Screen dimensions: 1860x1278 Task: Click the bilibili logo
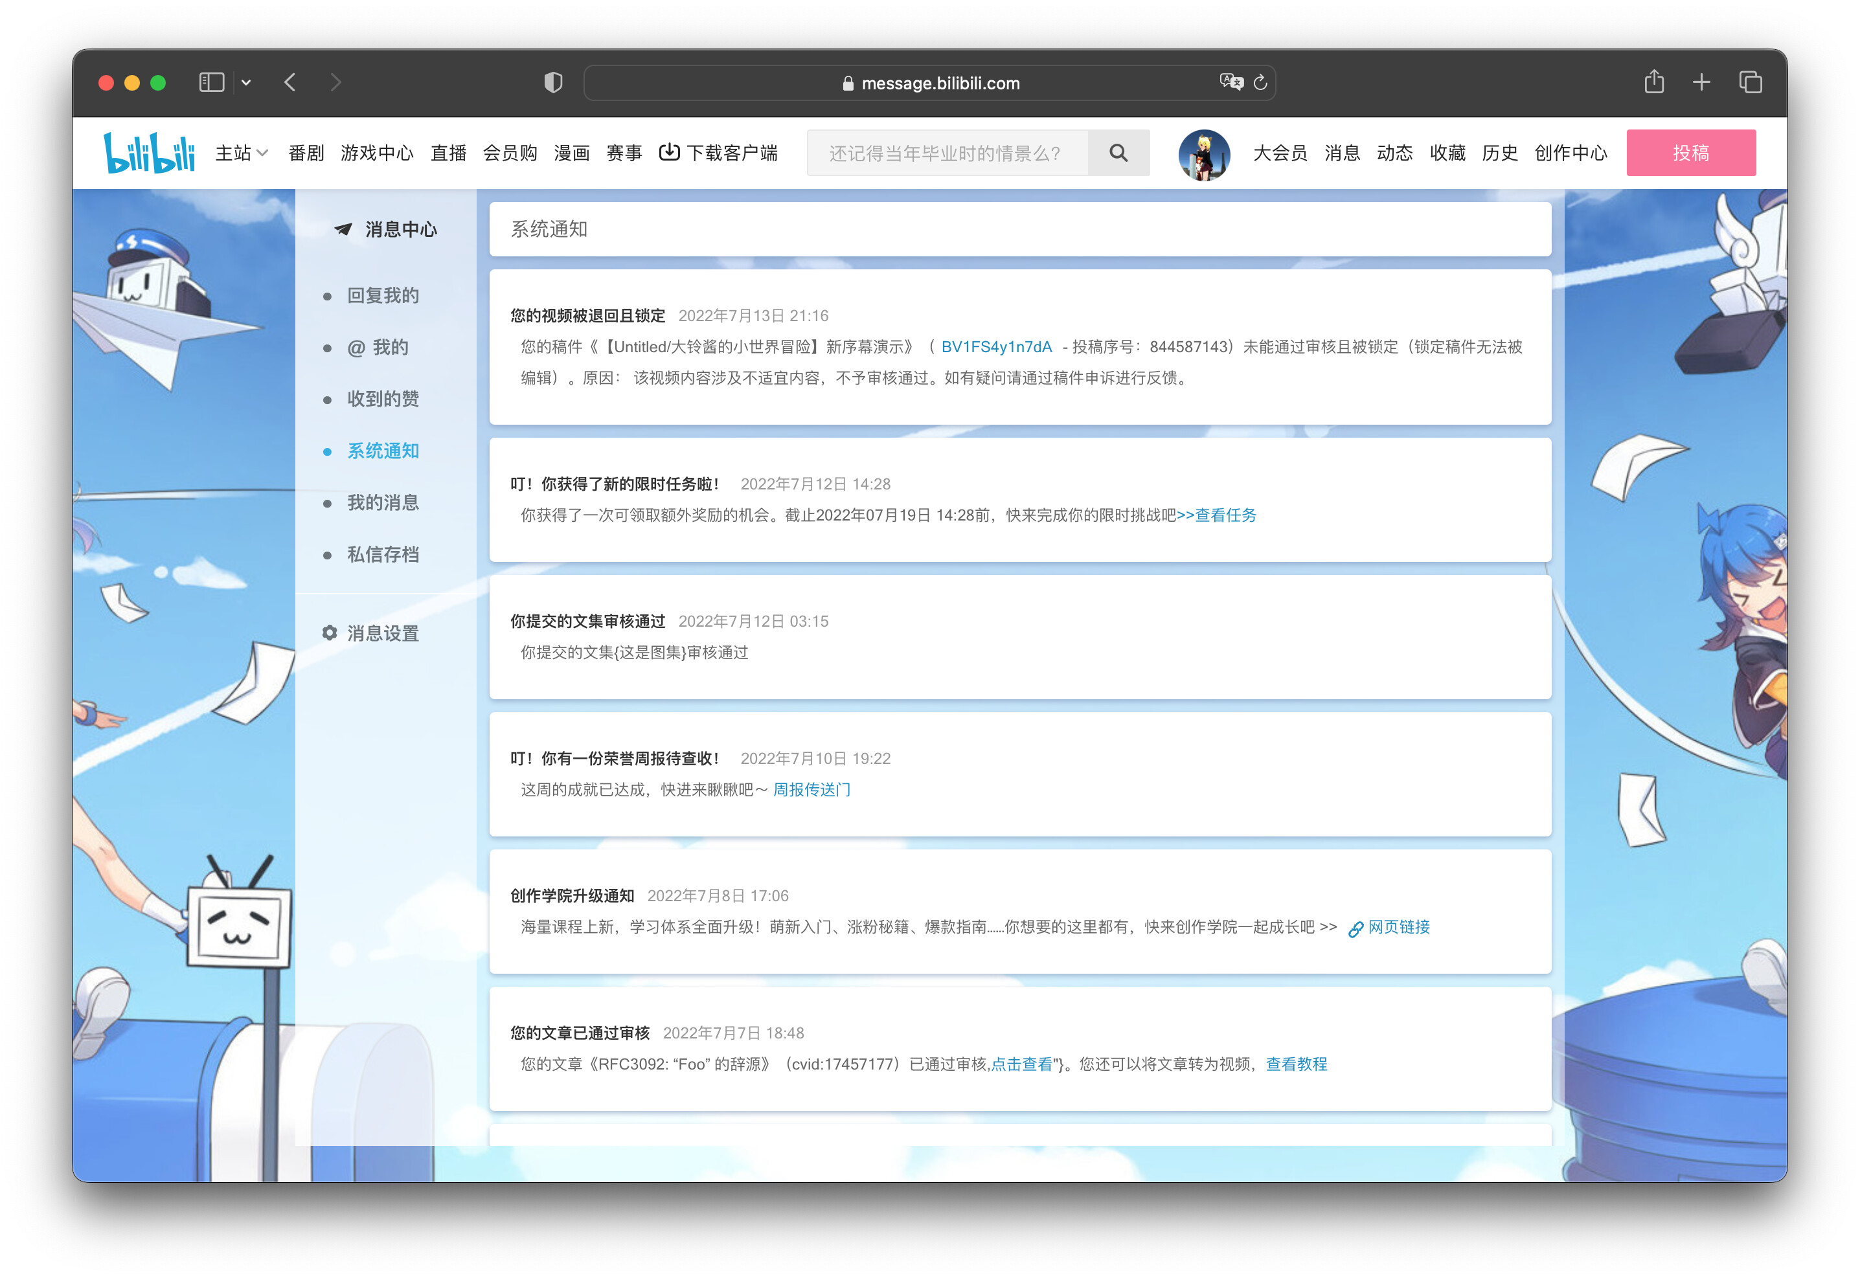click(149, 152)
